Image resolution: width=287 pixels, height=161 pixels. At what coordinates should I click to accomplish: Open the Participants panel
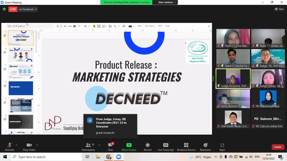[88, 147]
